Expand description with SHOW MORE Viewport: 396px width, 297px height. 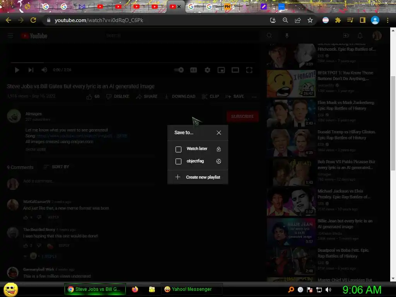36,150
